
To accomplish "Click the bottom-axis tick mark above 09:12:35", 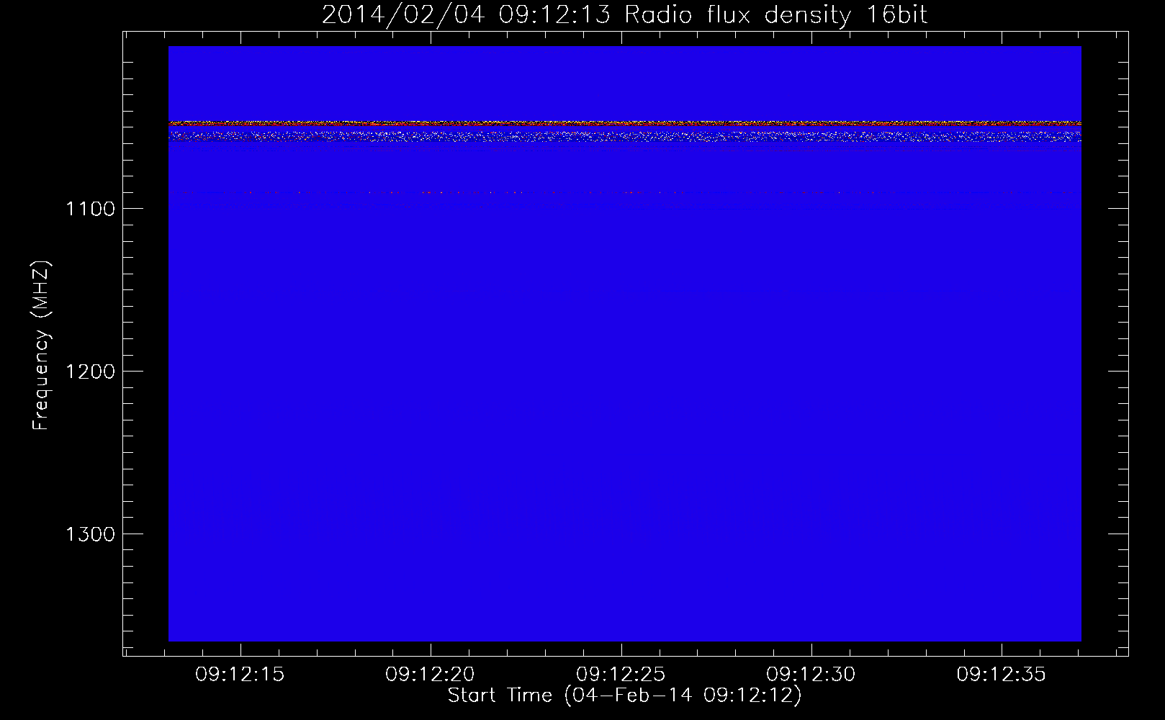I will (1002, 649).
